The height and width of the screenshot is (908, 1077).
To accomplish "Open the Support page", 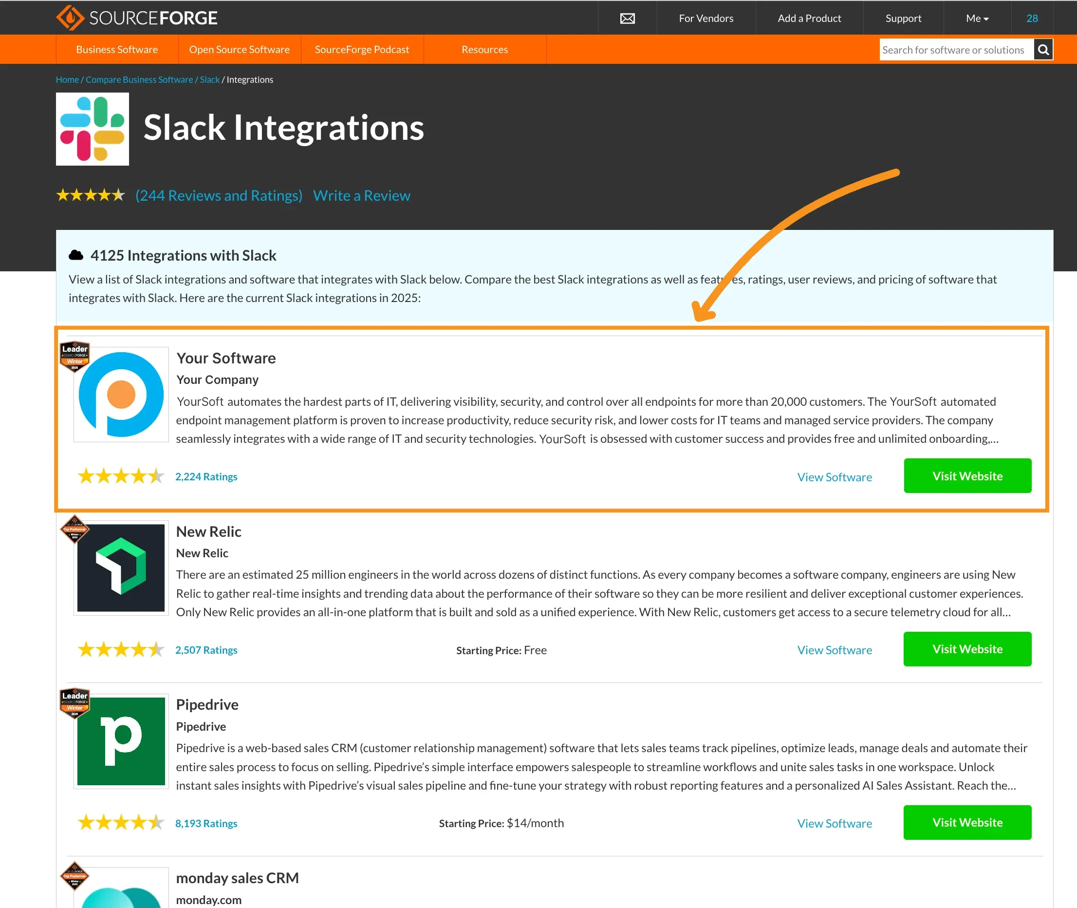I will [x=903, y=19].
